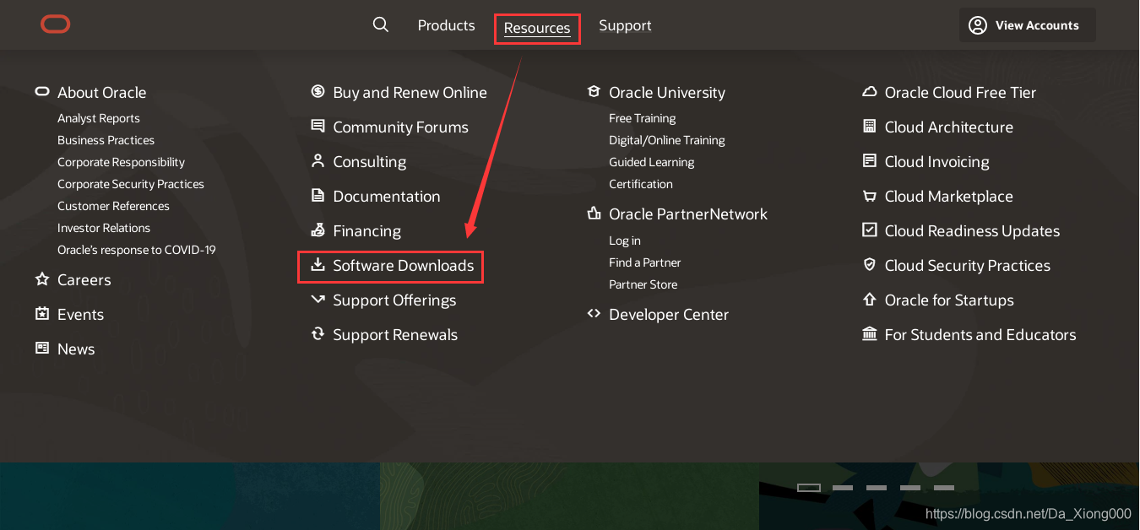Open Certification link

[641, 184]
